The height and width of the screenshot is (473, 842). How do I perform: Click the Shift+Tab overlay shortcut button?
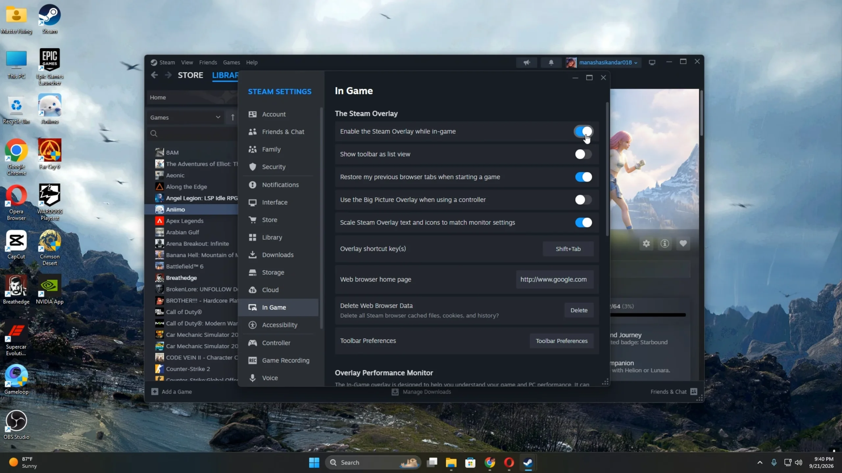(568, 249)
